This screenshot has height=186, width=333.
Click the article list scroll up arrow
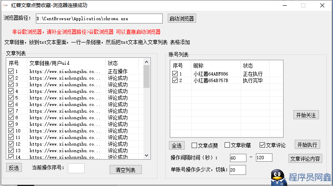point(146,62)
